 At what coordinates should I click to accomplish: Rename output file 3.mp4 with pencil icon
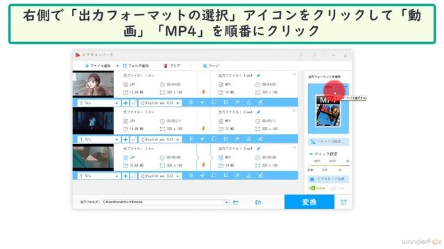click(x=258, y=149)
